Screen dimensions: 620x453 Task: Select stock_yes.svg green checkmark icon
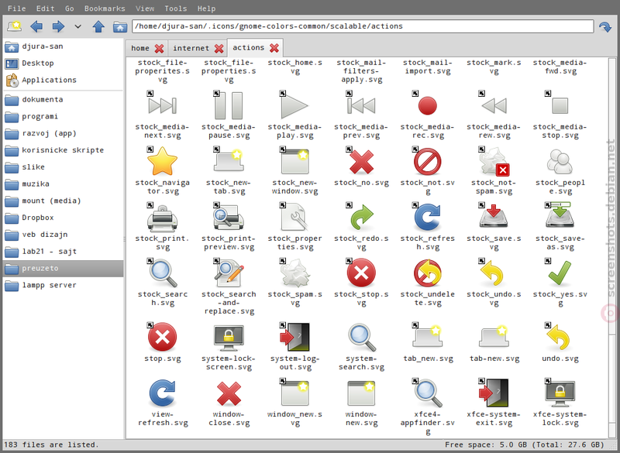(x=560, y=273)
